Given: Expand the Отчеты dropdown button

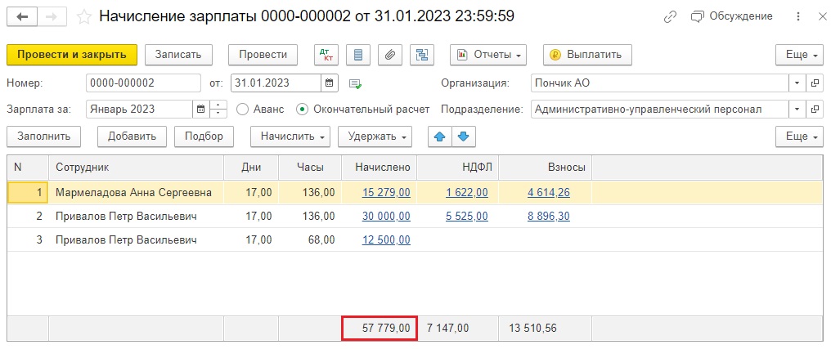Looking at the screenshot, I should pos(488,55).
